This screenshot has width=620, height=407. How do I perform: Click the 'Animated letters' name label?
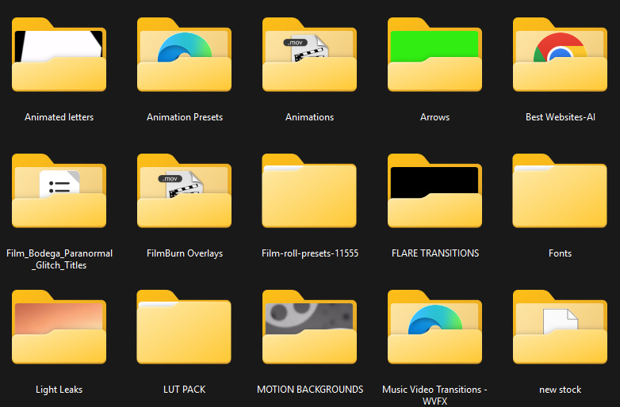click(59, 117)
